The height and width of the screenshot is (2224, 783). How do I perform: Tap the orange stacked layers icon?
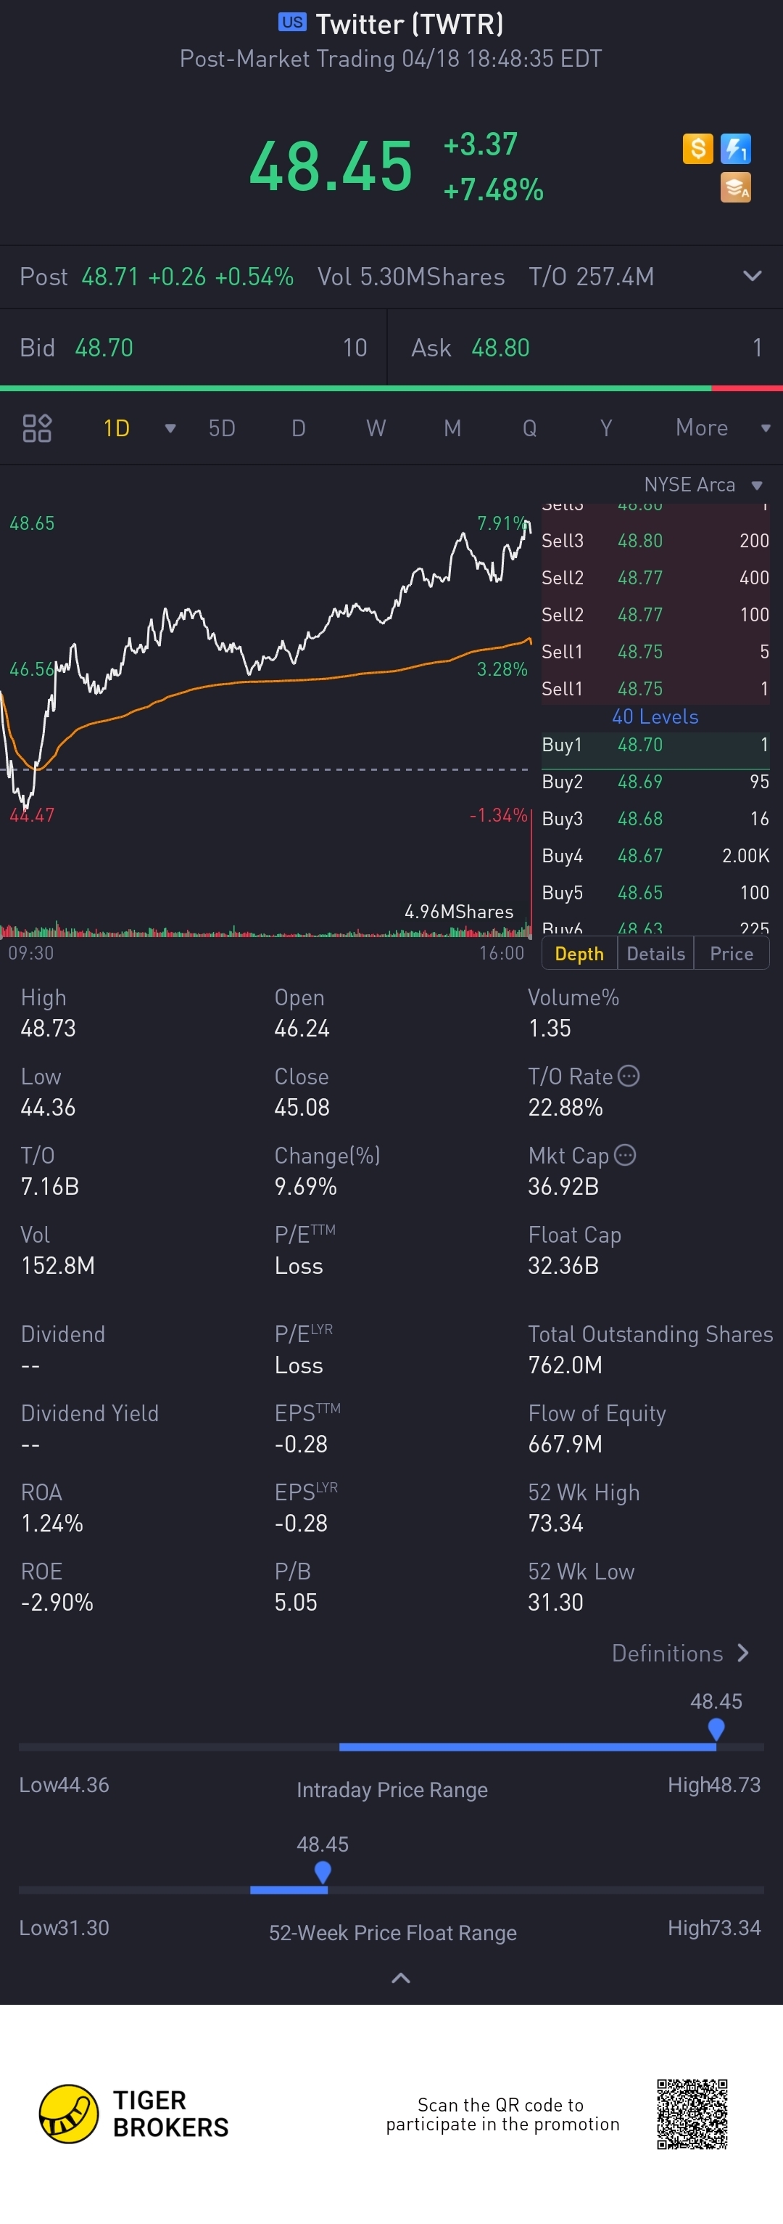tap(736, 187)
